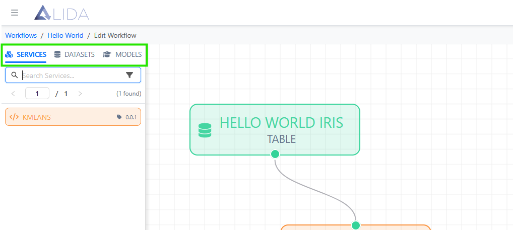
Task: Switch to the Models tab
Action: [122, 54]
